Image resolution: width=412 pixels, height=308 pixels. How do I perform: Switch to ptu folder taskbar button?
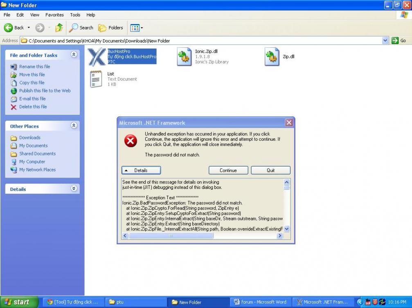point(135,302)
